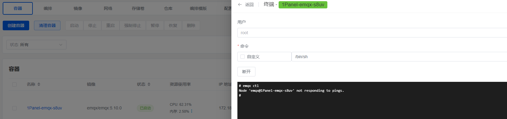Open the 编排 tab
Screen dimensions: 507x119
48,8
